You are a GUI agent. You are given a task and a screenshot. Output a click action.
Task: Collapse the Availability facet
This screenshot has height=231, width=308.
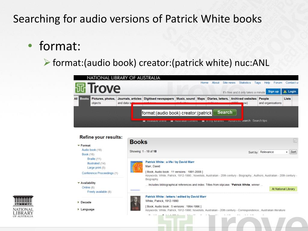click(79, 183)
